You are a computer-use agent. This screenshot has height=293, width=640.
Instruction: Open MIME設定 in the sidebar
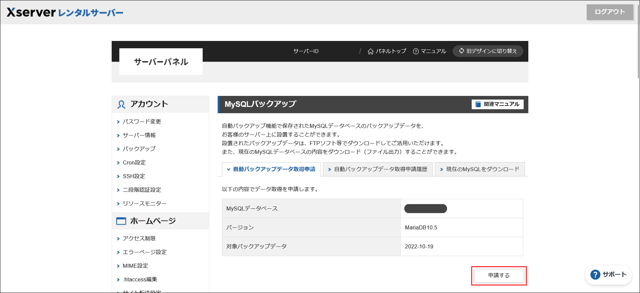[x=135, y=266]
